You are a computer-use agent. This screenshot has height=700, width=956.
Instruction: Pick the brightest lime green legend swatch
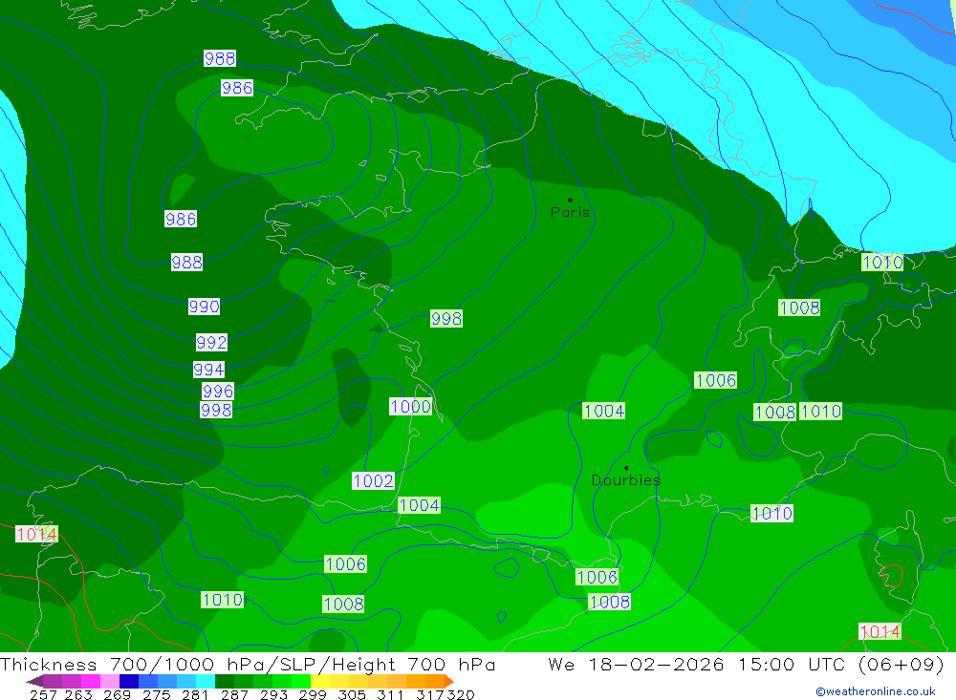[301, 681]
